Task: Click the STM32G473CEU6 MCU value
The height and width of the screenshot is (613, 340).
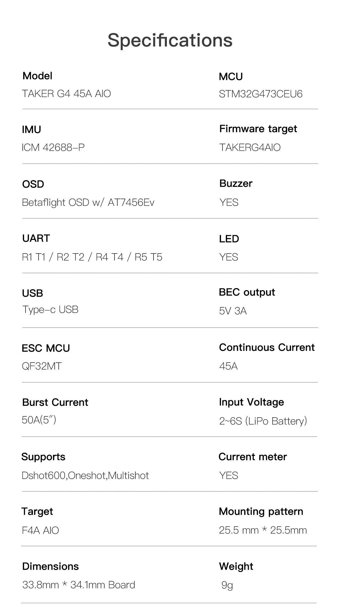Action: point(261,94)
